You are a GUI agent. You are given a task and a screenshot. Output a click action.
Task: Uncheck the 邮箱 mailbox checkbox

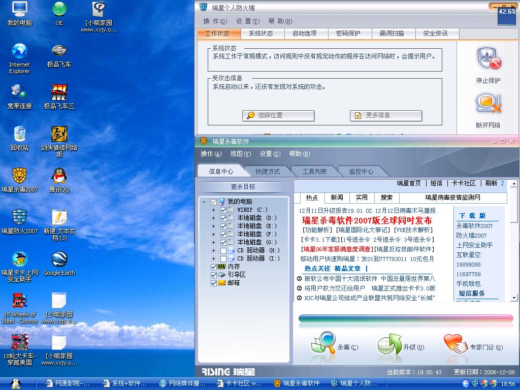[x=214, y=283]
